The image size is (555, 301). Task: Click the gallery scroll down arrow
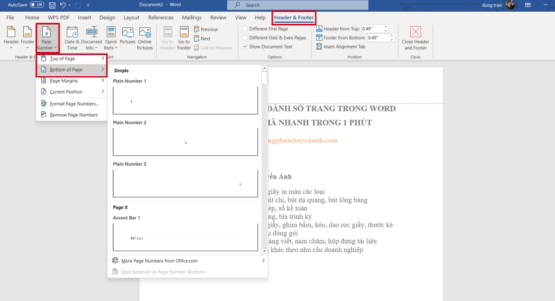(264, 251)
